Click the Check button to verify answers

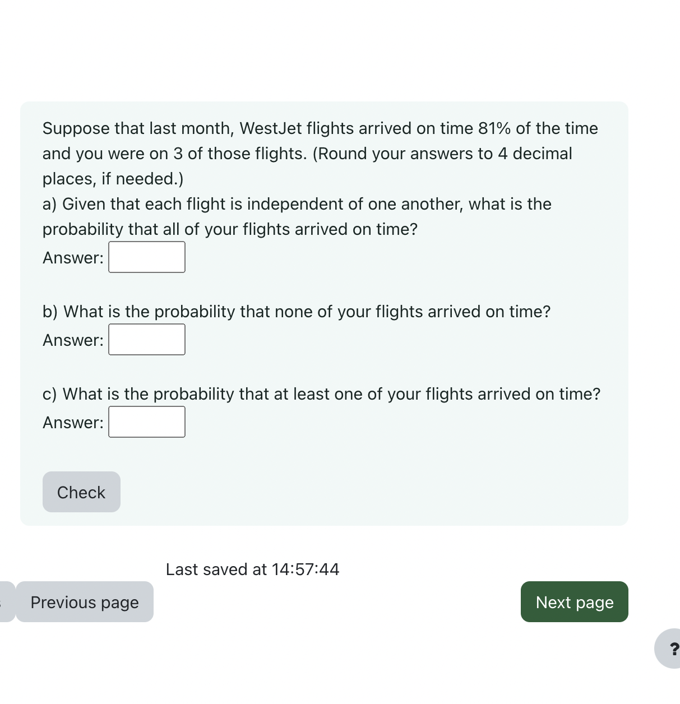click(x=81, y=492)
